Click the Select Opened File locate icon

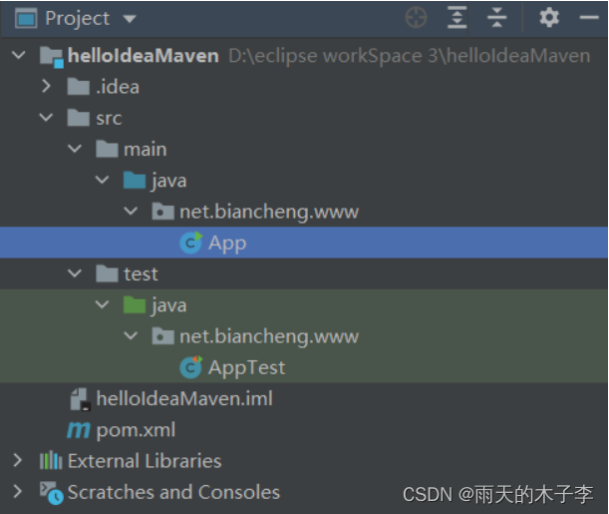(x=416, y=18)
